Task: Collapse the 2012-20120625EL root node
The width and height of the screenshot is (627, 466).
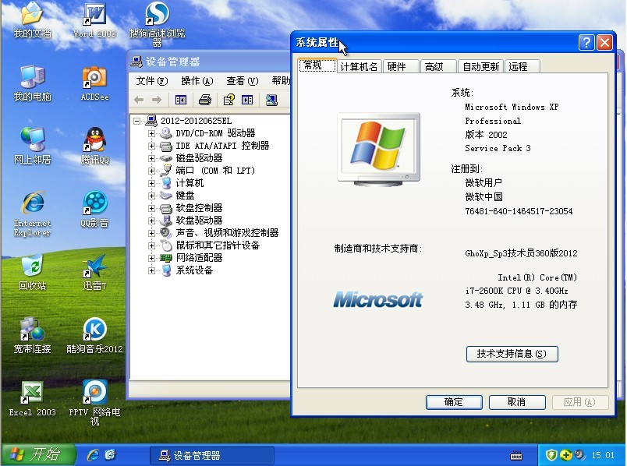Action: tap(137, 121)
